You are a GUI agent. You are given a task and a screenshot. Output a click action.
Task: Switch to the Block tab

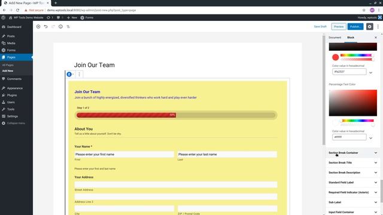(x=351, y=38)
